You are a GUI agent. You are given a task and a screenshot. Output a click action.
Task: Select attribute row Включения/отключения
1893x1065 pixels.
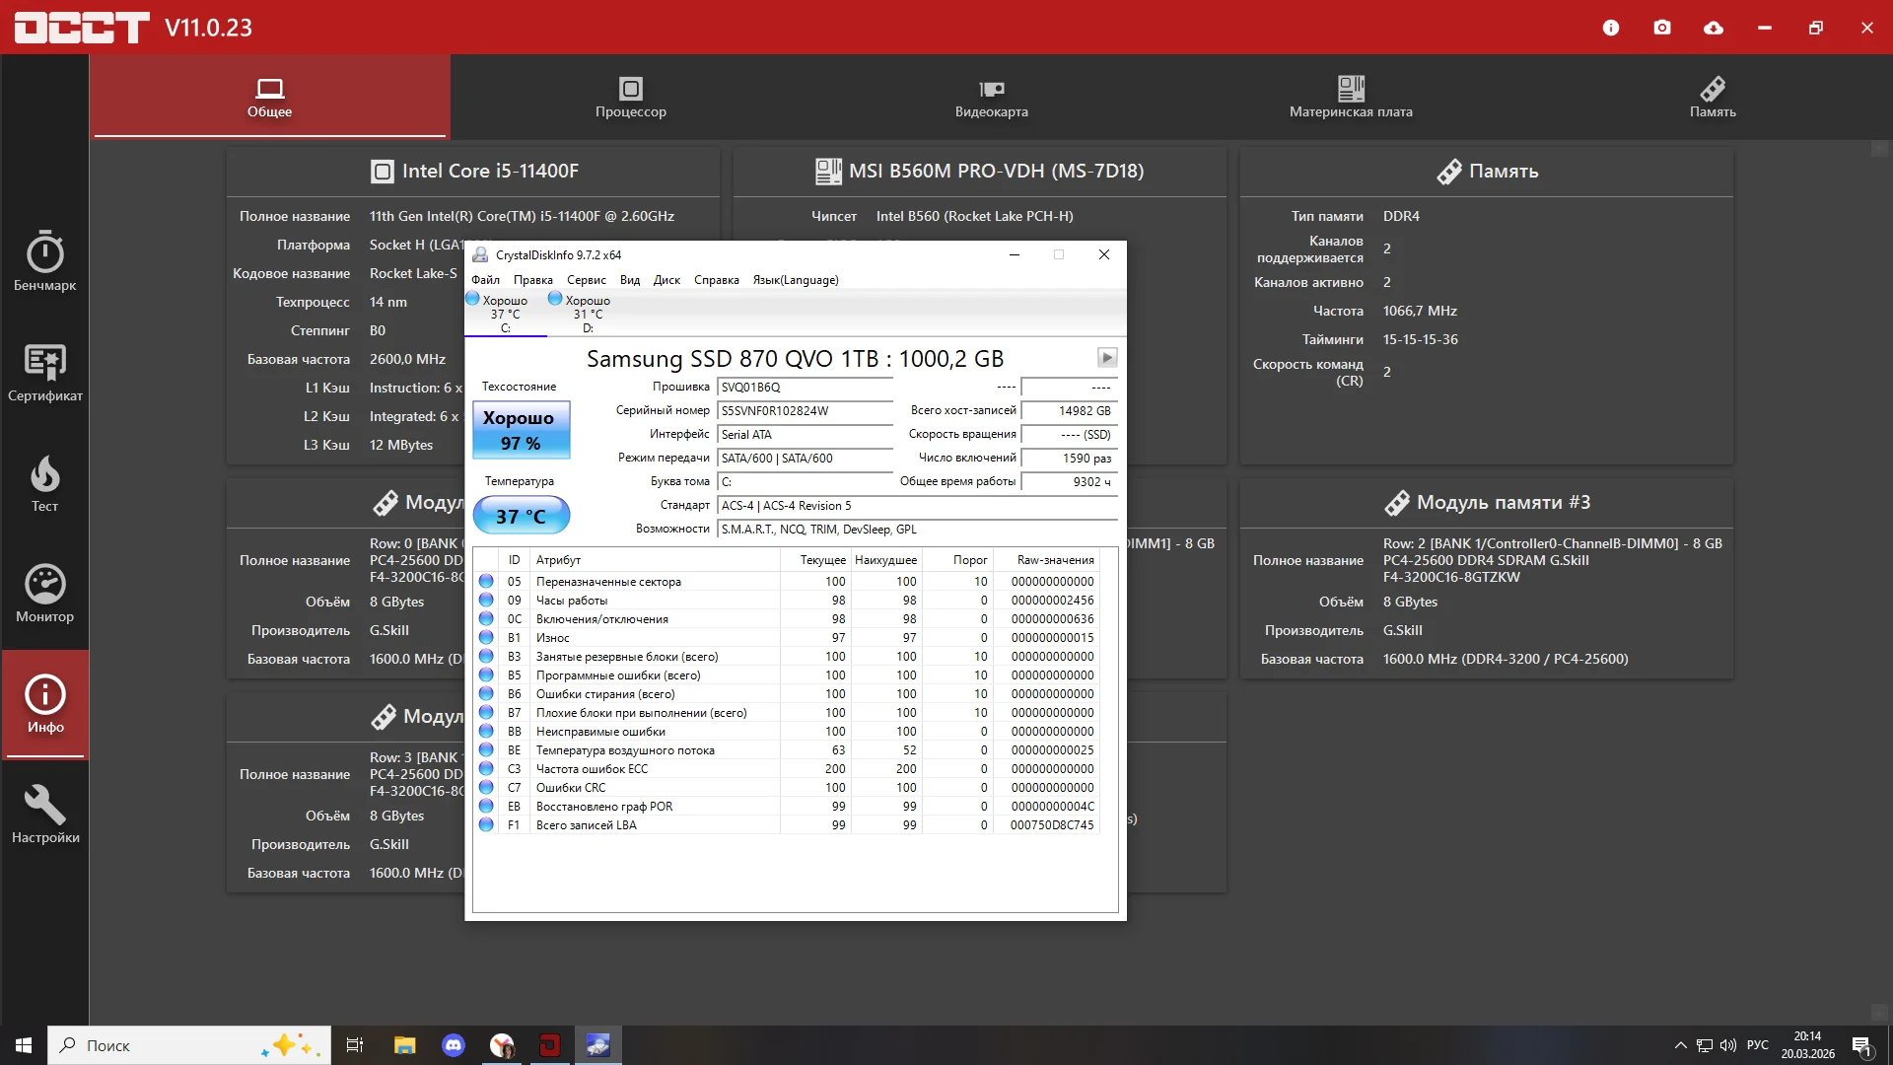(787, 619)
